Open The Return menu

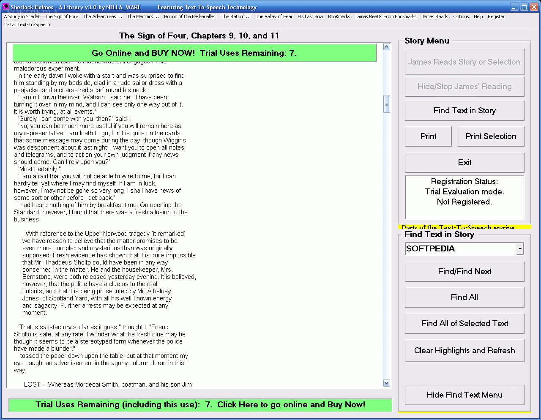click(236, 16)
